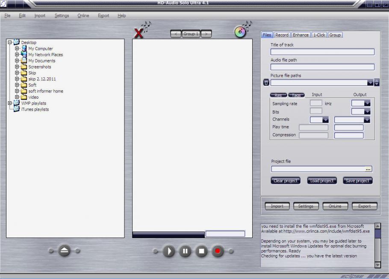Click the CD burn disc icon
Image resolution: width=389 pixels, height=279 pixels.
pos(240,32)
